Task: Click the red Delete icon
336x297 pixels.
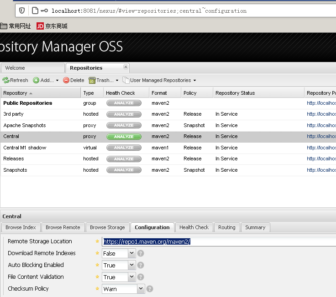Action: coord(66,80)
